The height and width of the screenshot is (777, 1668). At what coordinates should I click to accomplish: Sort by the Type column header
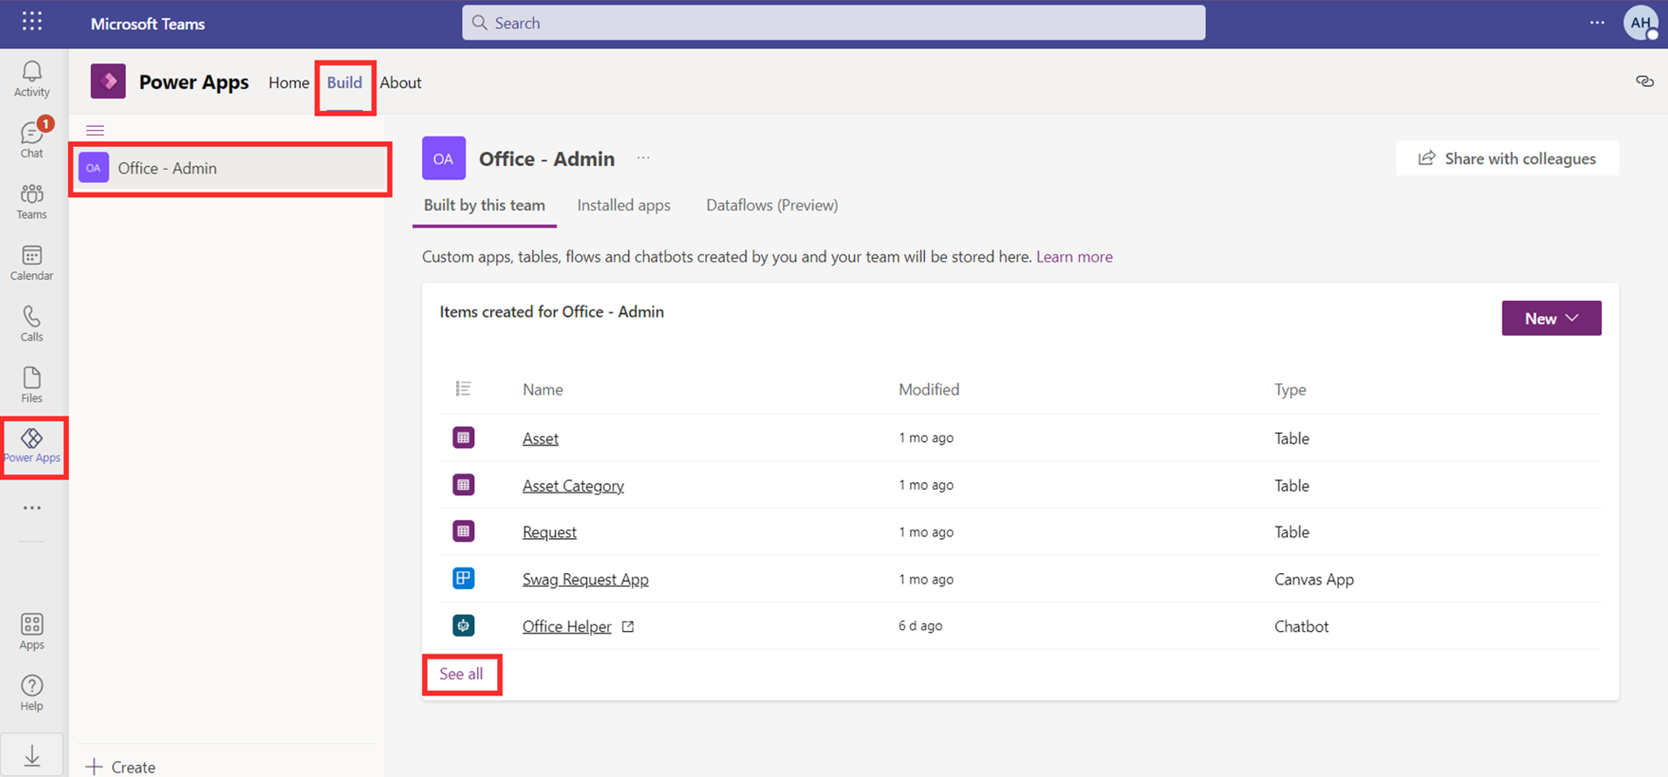[x=1290, y=389]
